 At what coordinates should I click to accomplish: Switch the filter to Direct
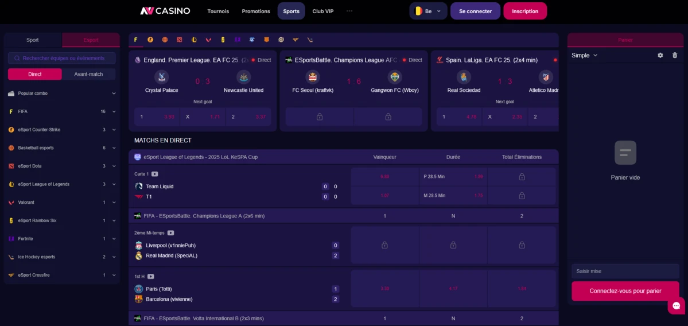(x=34, y=74)
